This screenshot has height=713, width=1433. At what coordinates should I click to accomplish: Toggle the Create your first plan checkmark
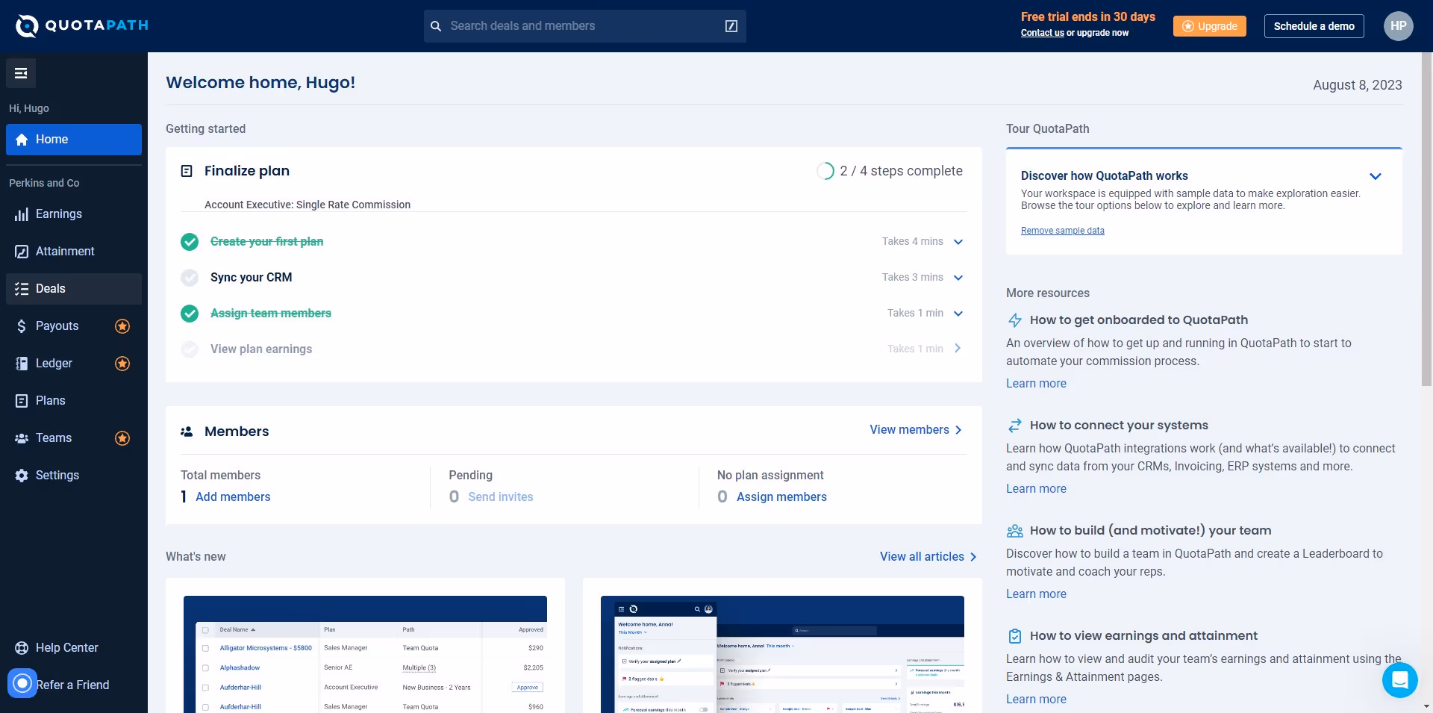coord(190,242)
